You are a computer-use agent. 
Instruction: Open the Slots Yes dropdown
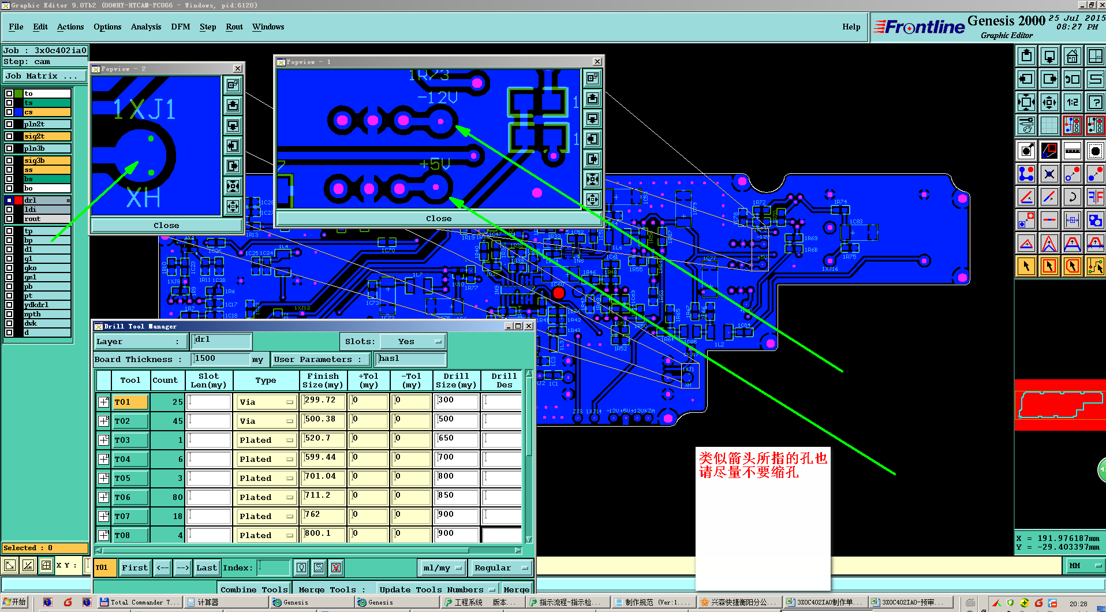coord(413,342)
